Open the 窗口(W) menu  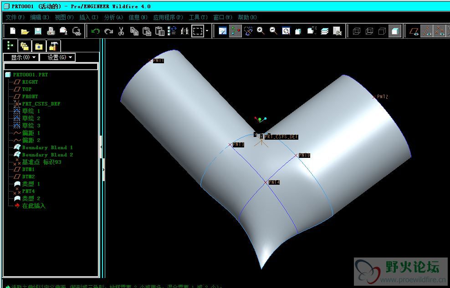click(x=223, y=17)
